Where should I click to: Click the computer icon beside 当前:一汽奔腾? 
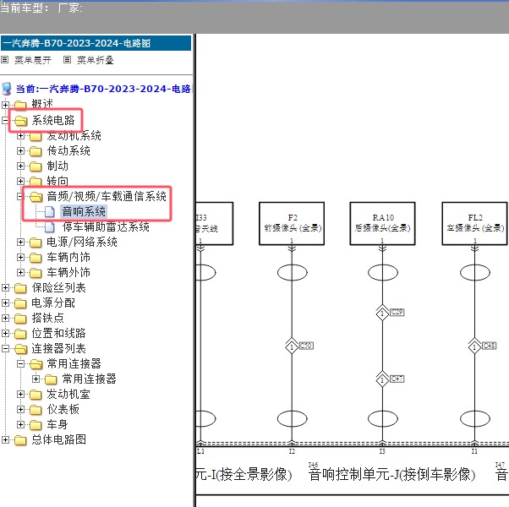pyautogui.click(x=6, y=89)
